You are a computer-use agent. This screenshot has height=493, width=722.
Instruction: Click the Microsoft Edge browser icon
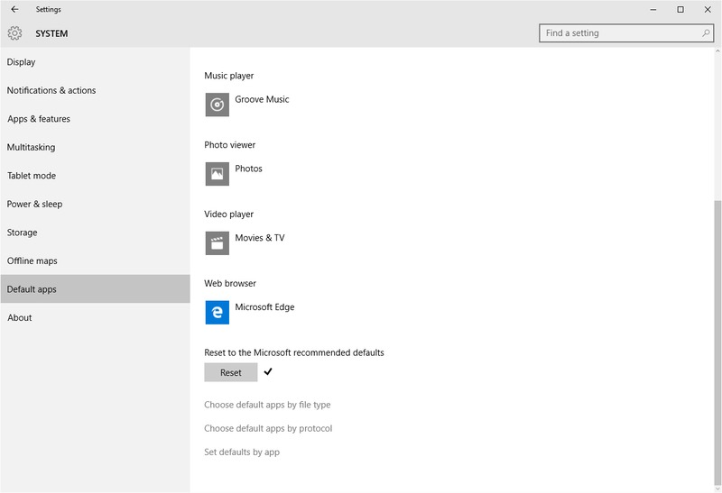(217, 312)
